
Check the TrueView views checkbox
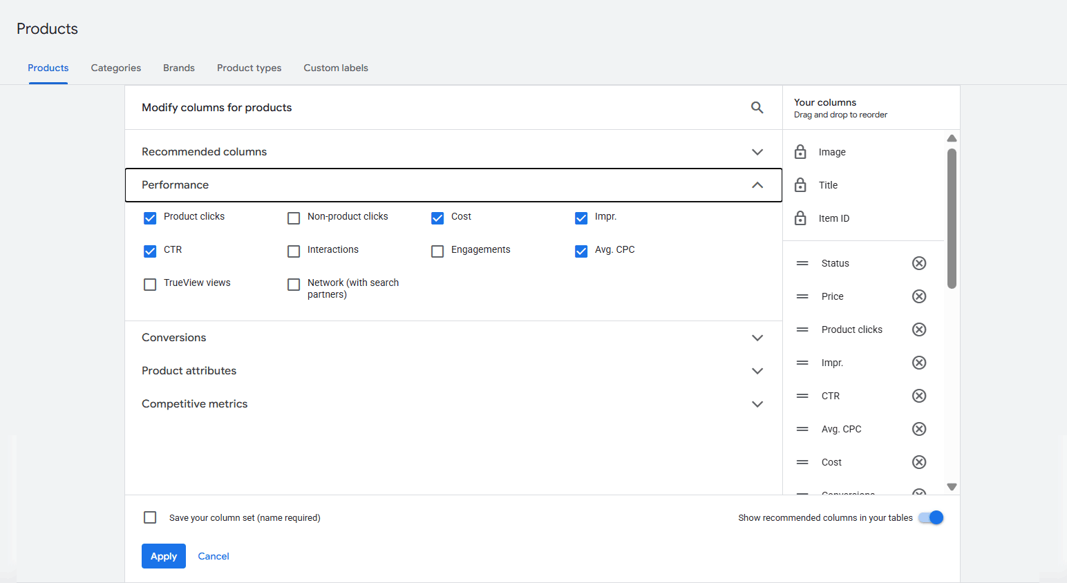coord(150,285)
